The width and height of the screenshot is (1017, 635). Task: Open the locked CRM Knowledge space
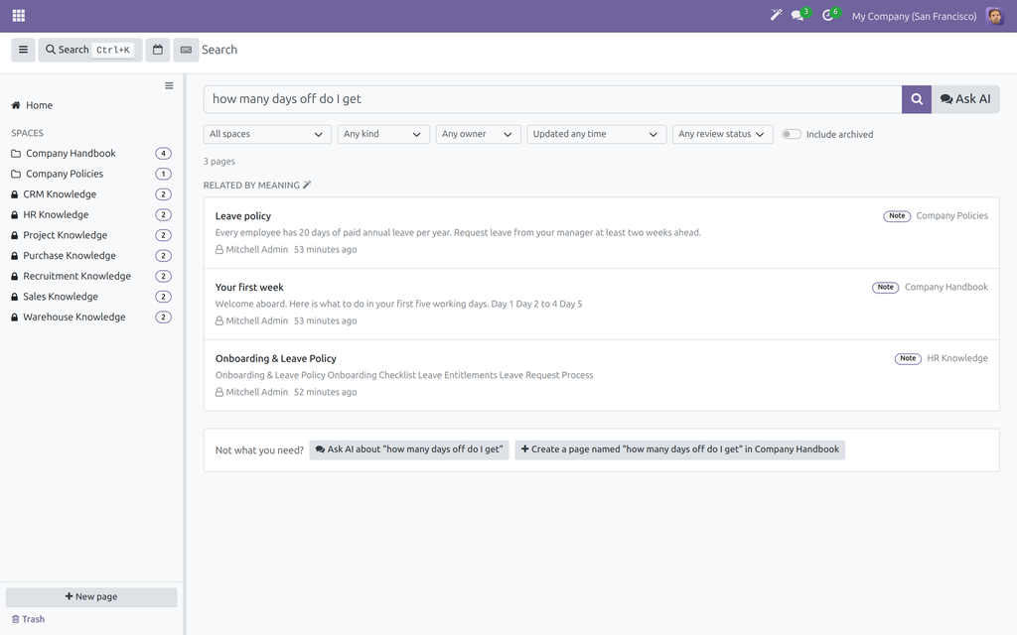tap(90, 194)
